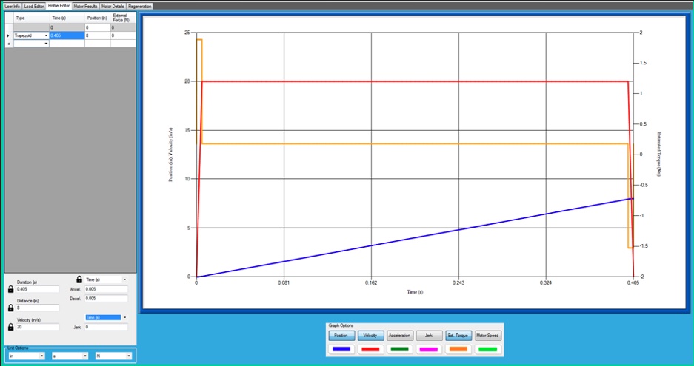The image size is (694, 366).
Task: Open the Regeneration tab
Action: tap(140, 6)
